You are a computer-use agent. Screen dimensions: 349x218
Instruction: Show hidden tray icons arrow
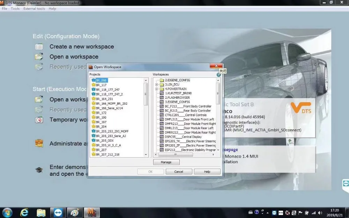[x=268, y=213]
